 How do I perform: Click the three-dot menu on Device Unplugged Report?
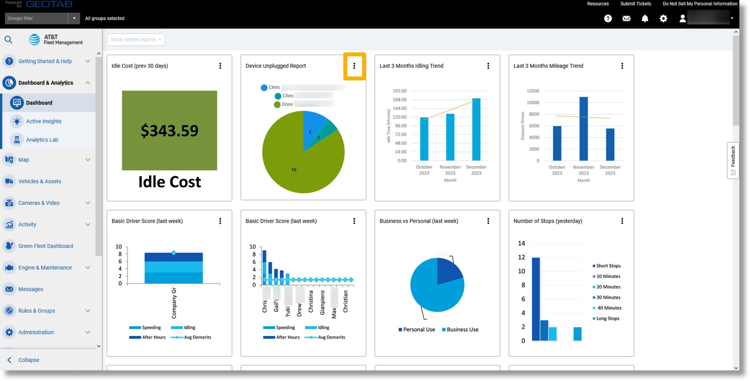354,66
